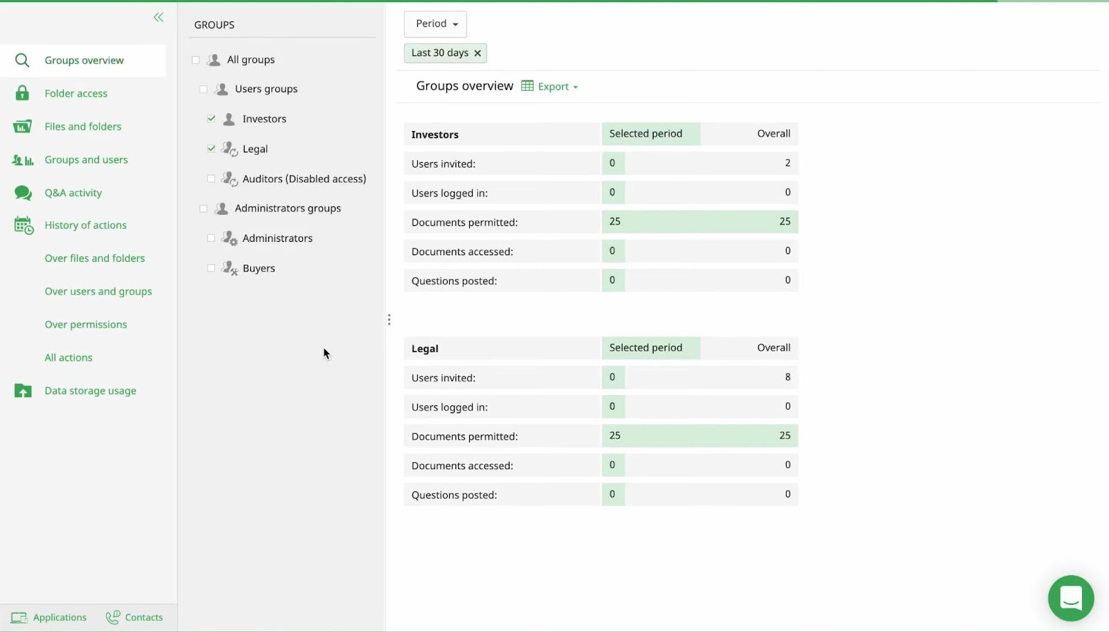Click the panel splitter handle dots

tap(389, 319)
